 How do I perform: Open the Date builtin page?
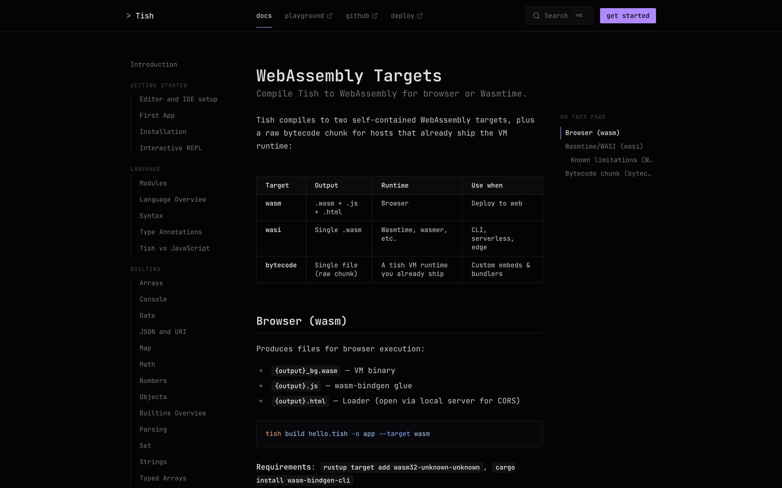click(147, 316)
